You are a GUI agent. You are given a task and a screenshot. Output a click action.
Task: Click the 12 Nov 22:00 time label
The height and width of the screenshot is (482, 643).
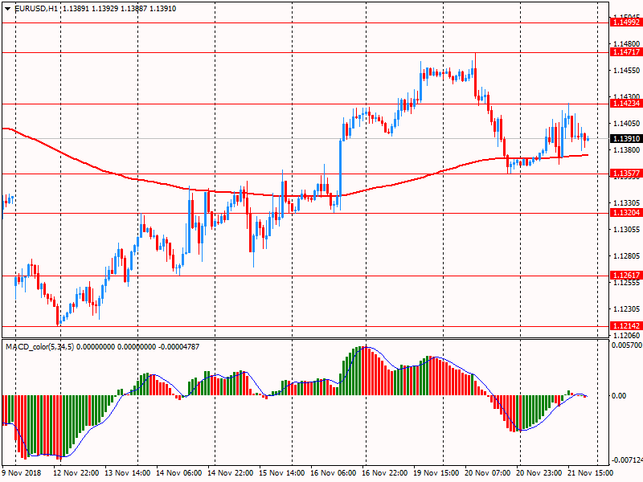point(76,472)
